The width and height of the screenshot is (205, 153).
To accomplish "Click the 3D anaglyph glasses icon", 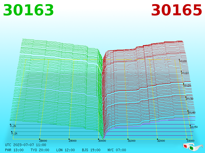I will pos(193,147).
